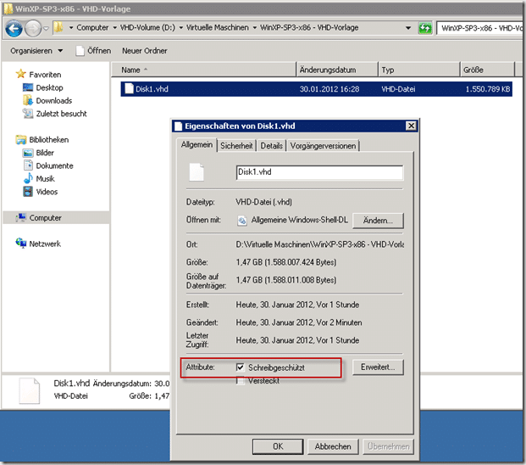Viewport: 526px width, 465px height.
Task: Open the Videos library
Action: 47,192
